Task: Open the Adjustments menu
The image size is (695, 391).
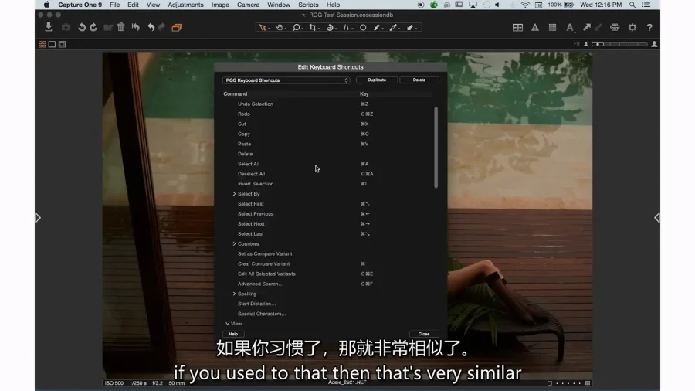Action: (185, 5)
